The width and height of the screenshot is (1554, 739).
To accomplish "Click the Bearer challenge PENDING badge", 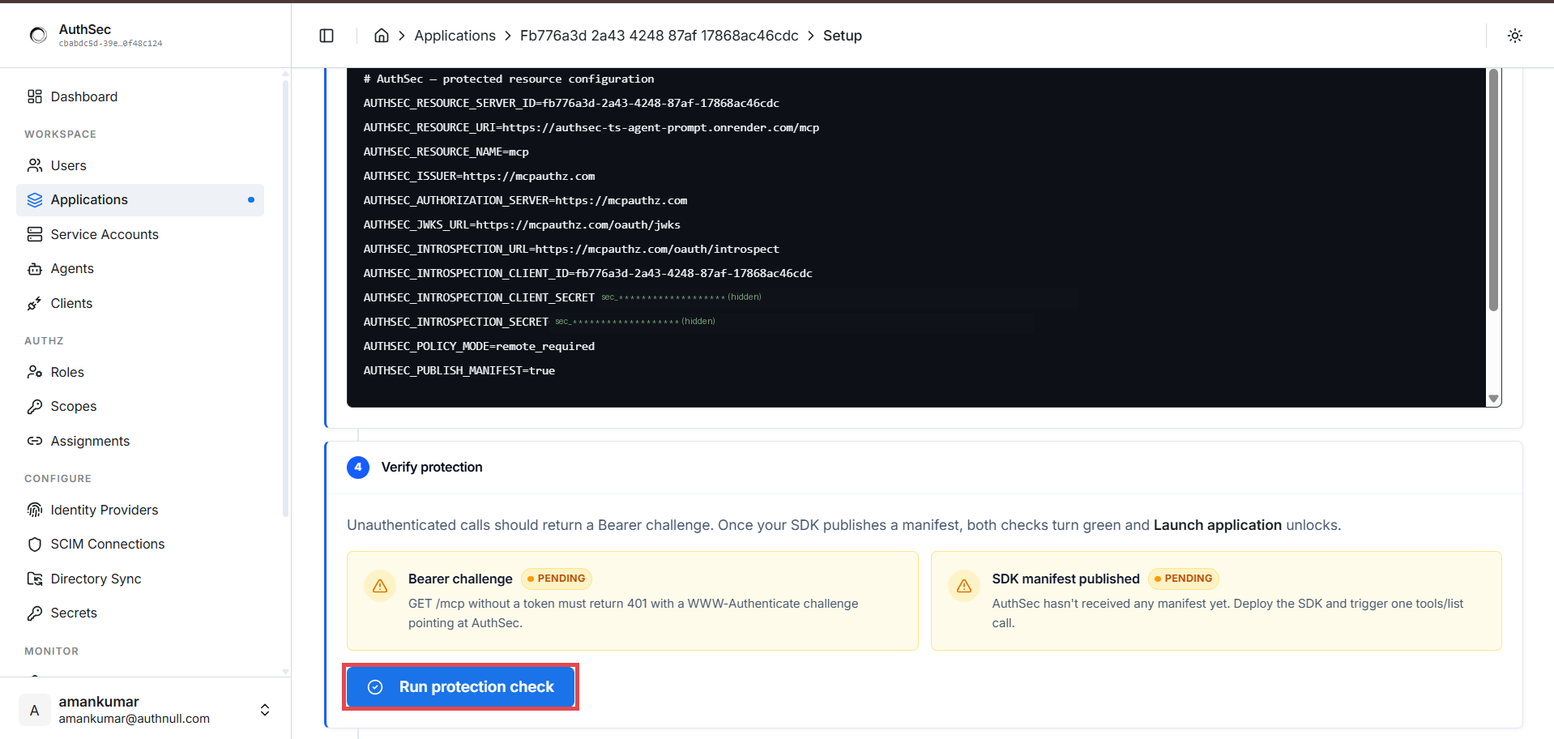I will click(x=557, y=579).
